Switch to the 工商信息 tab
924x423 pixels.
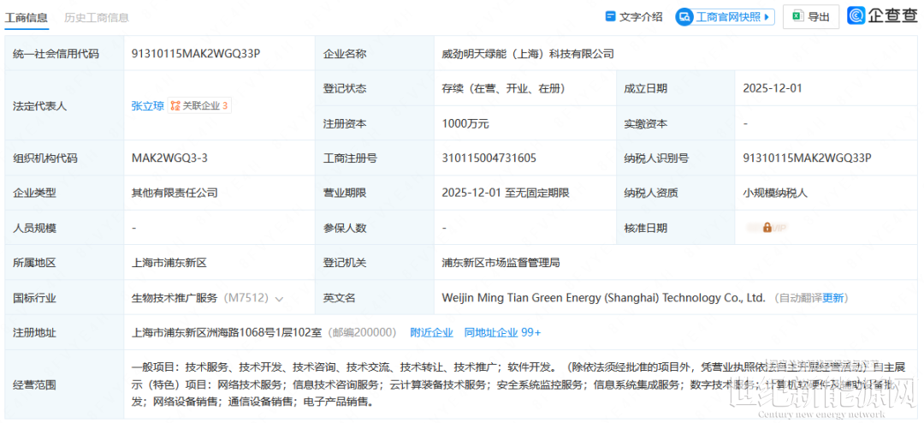pyautogui.click(x=27, y=17)
